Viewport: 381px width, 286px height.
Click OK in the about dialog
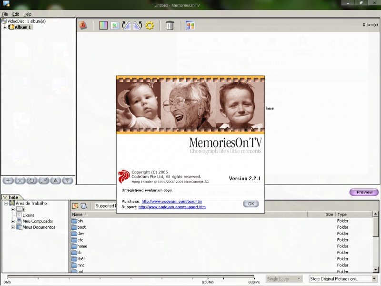pyautogui.click(x=251, y=204)
